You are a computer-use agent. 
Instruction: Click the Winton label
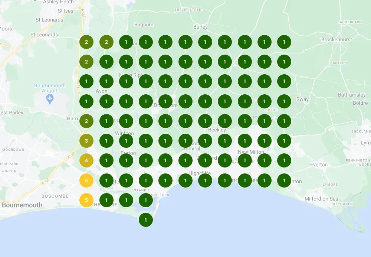pyautogui.click(x=9, y=171)
